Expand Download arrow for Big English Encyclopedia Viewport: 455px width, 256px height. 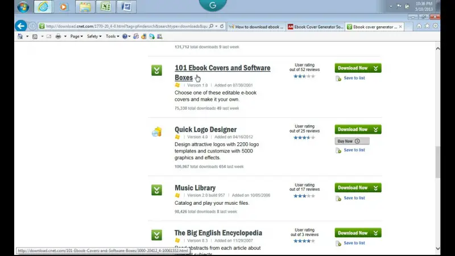[x=376, y=233]
